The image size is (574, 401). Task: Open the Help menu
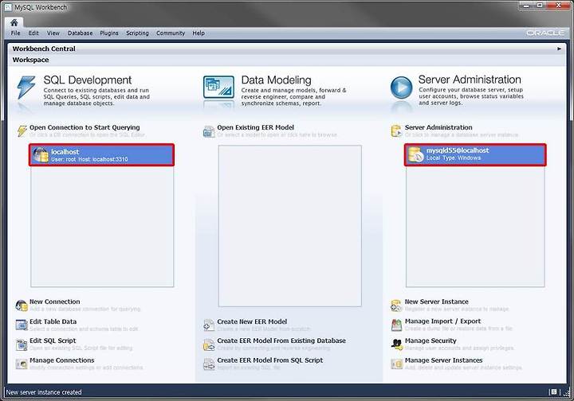pyautogui.click(x=199, y=33)
